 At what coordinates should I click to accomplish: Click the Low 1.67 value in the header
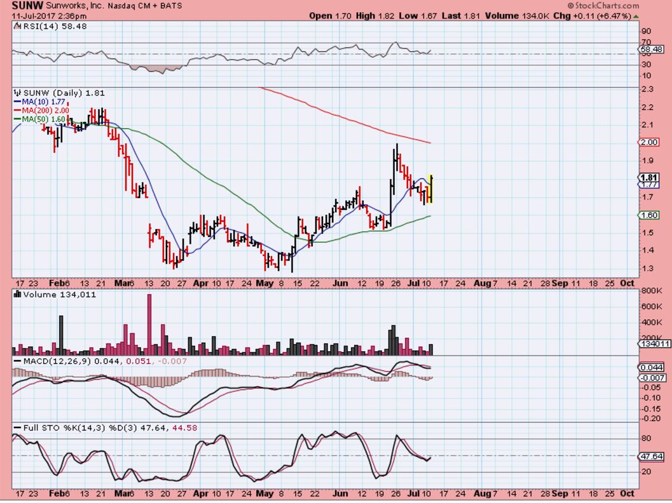click(x=418, y=16)
